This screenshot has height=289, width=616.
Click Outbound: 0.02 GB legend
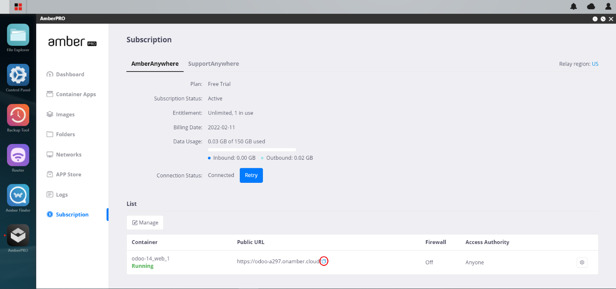pyautogui.click(x=287, y=158)
